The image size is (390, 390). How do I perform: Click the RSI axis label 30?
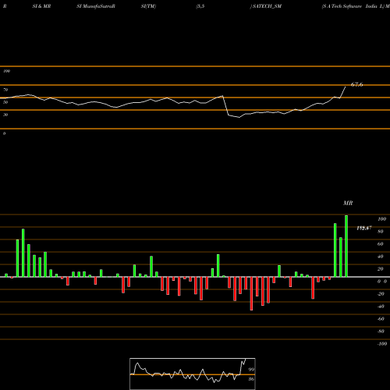tap(5, 115)
